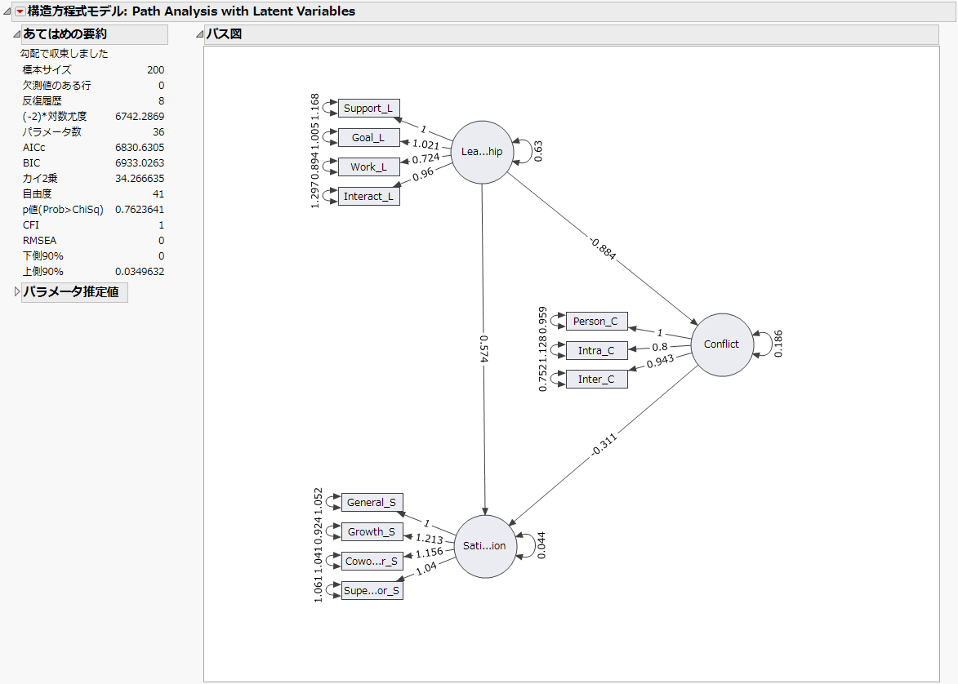Expand the パラメータ推定値 section
This screenshot has height=684, width=958.
(16, 292)
